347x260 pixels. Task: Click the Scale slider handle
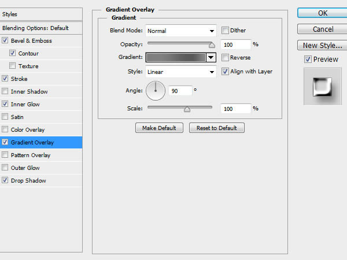pyautogui.click(x=187, y=109)
